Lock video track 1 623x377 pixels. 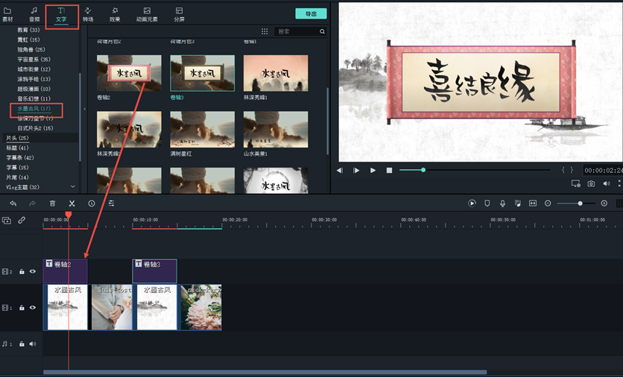coord(22,308)
